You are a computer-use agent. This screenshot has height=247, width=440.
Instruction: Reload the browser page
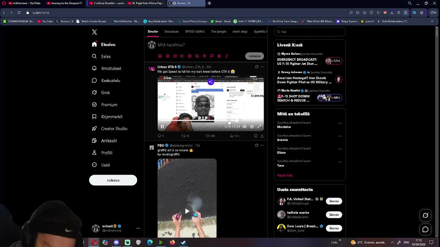click(19, 13)
